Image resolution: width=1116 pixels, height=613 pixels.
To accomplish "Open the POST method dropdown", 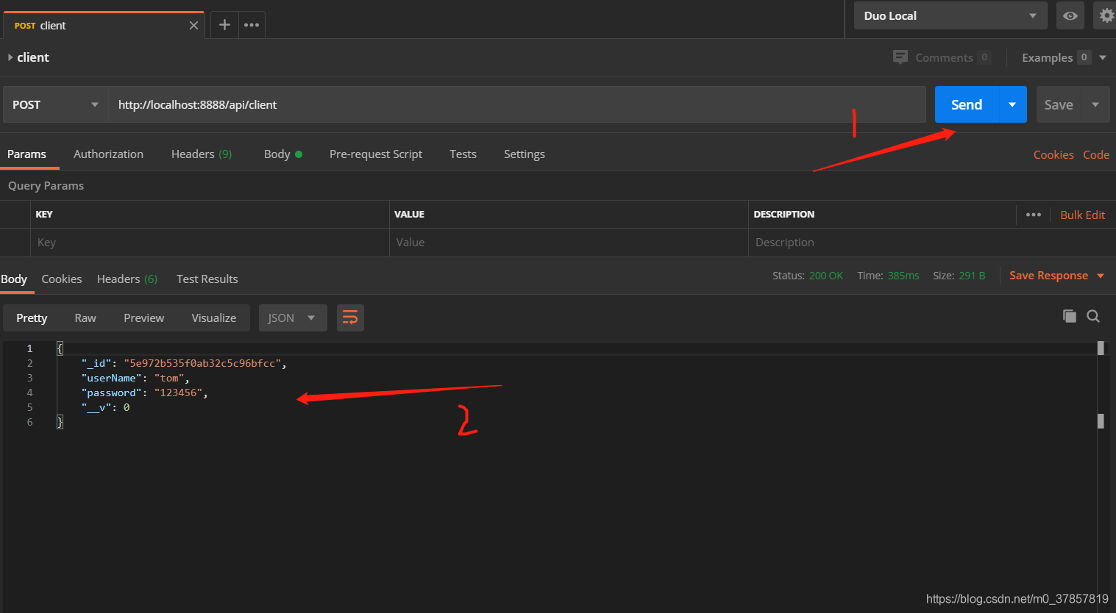I will (x=56, y=104).
